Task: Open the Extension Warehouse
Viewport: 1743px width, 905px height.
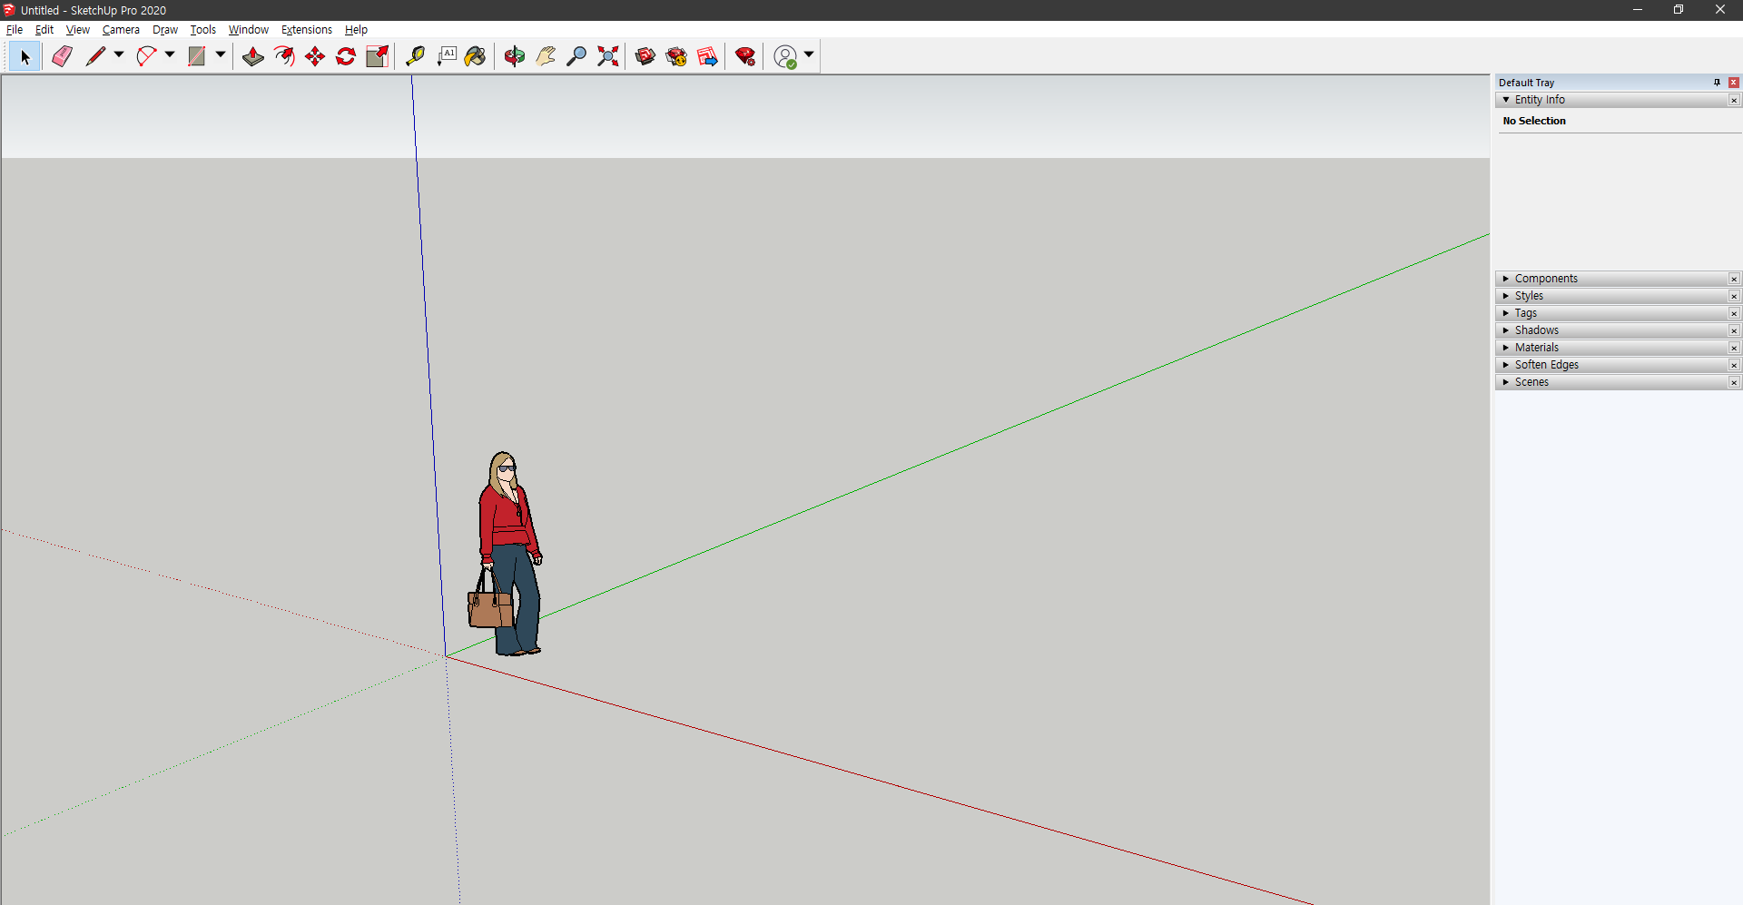Action: (676, 56)
